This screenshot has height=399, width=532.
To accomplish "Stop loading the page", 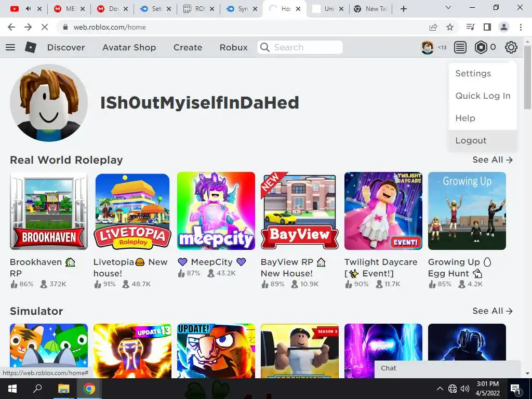I will tap(45, 27).
